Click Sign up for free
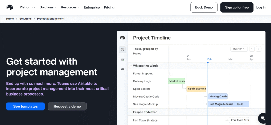271x125 pixels. [237, 7]
